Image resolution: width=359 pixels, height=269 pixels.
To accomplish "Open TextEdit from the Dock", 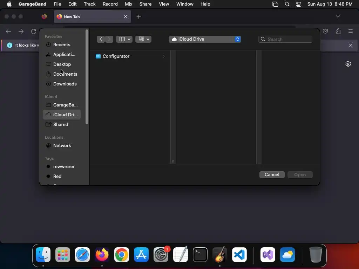I will click(181, 255).
